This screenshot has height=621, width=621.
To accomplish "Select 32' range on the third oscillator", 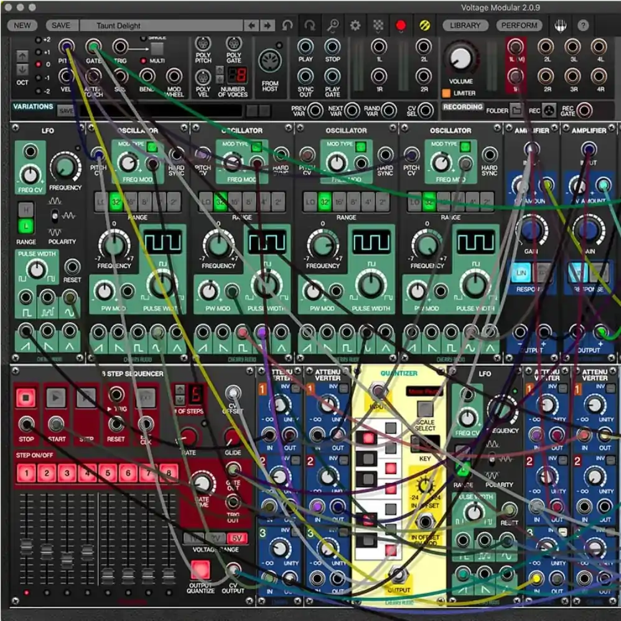I will tap(324, 202).
